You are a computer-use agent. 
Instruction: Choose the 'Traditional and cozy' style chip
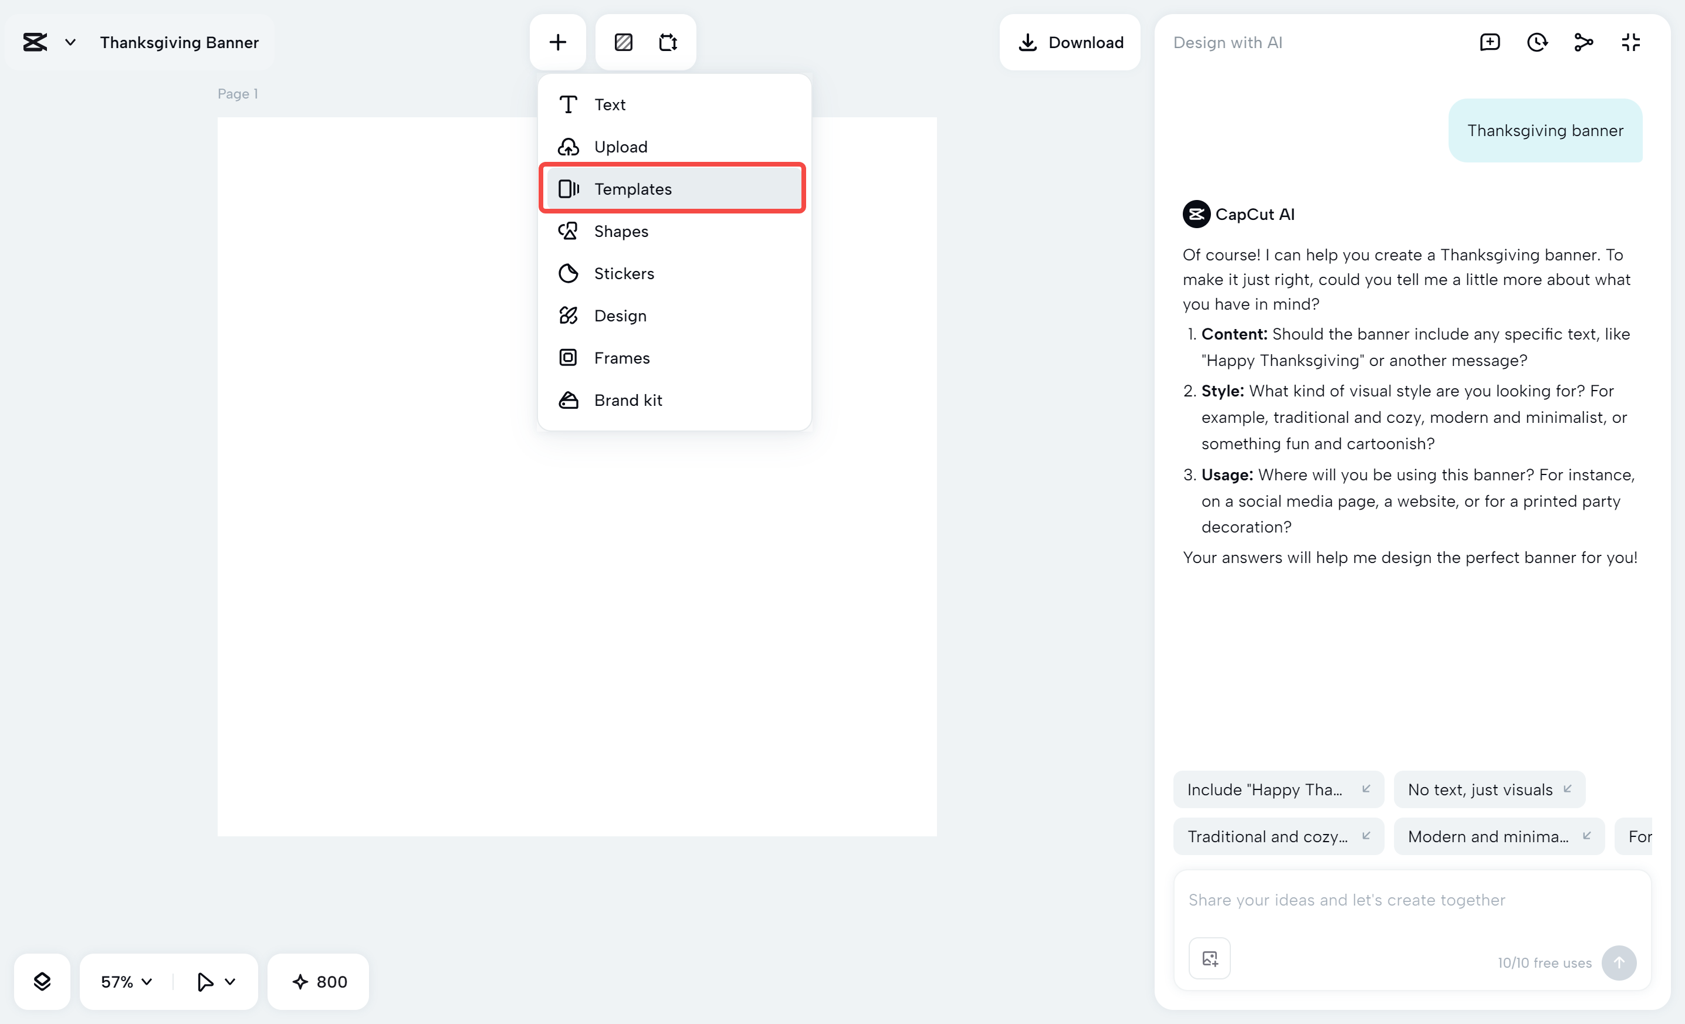pyautogui.click(x=1268, y=836)
